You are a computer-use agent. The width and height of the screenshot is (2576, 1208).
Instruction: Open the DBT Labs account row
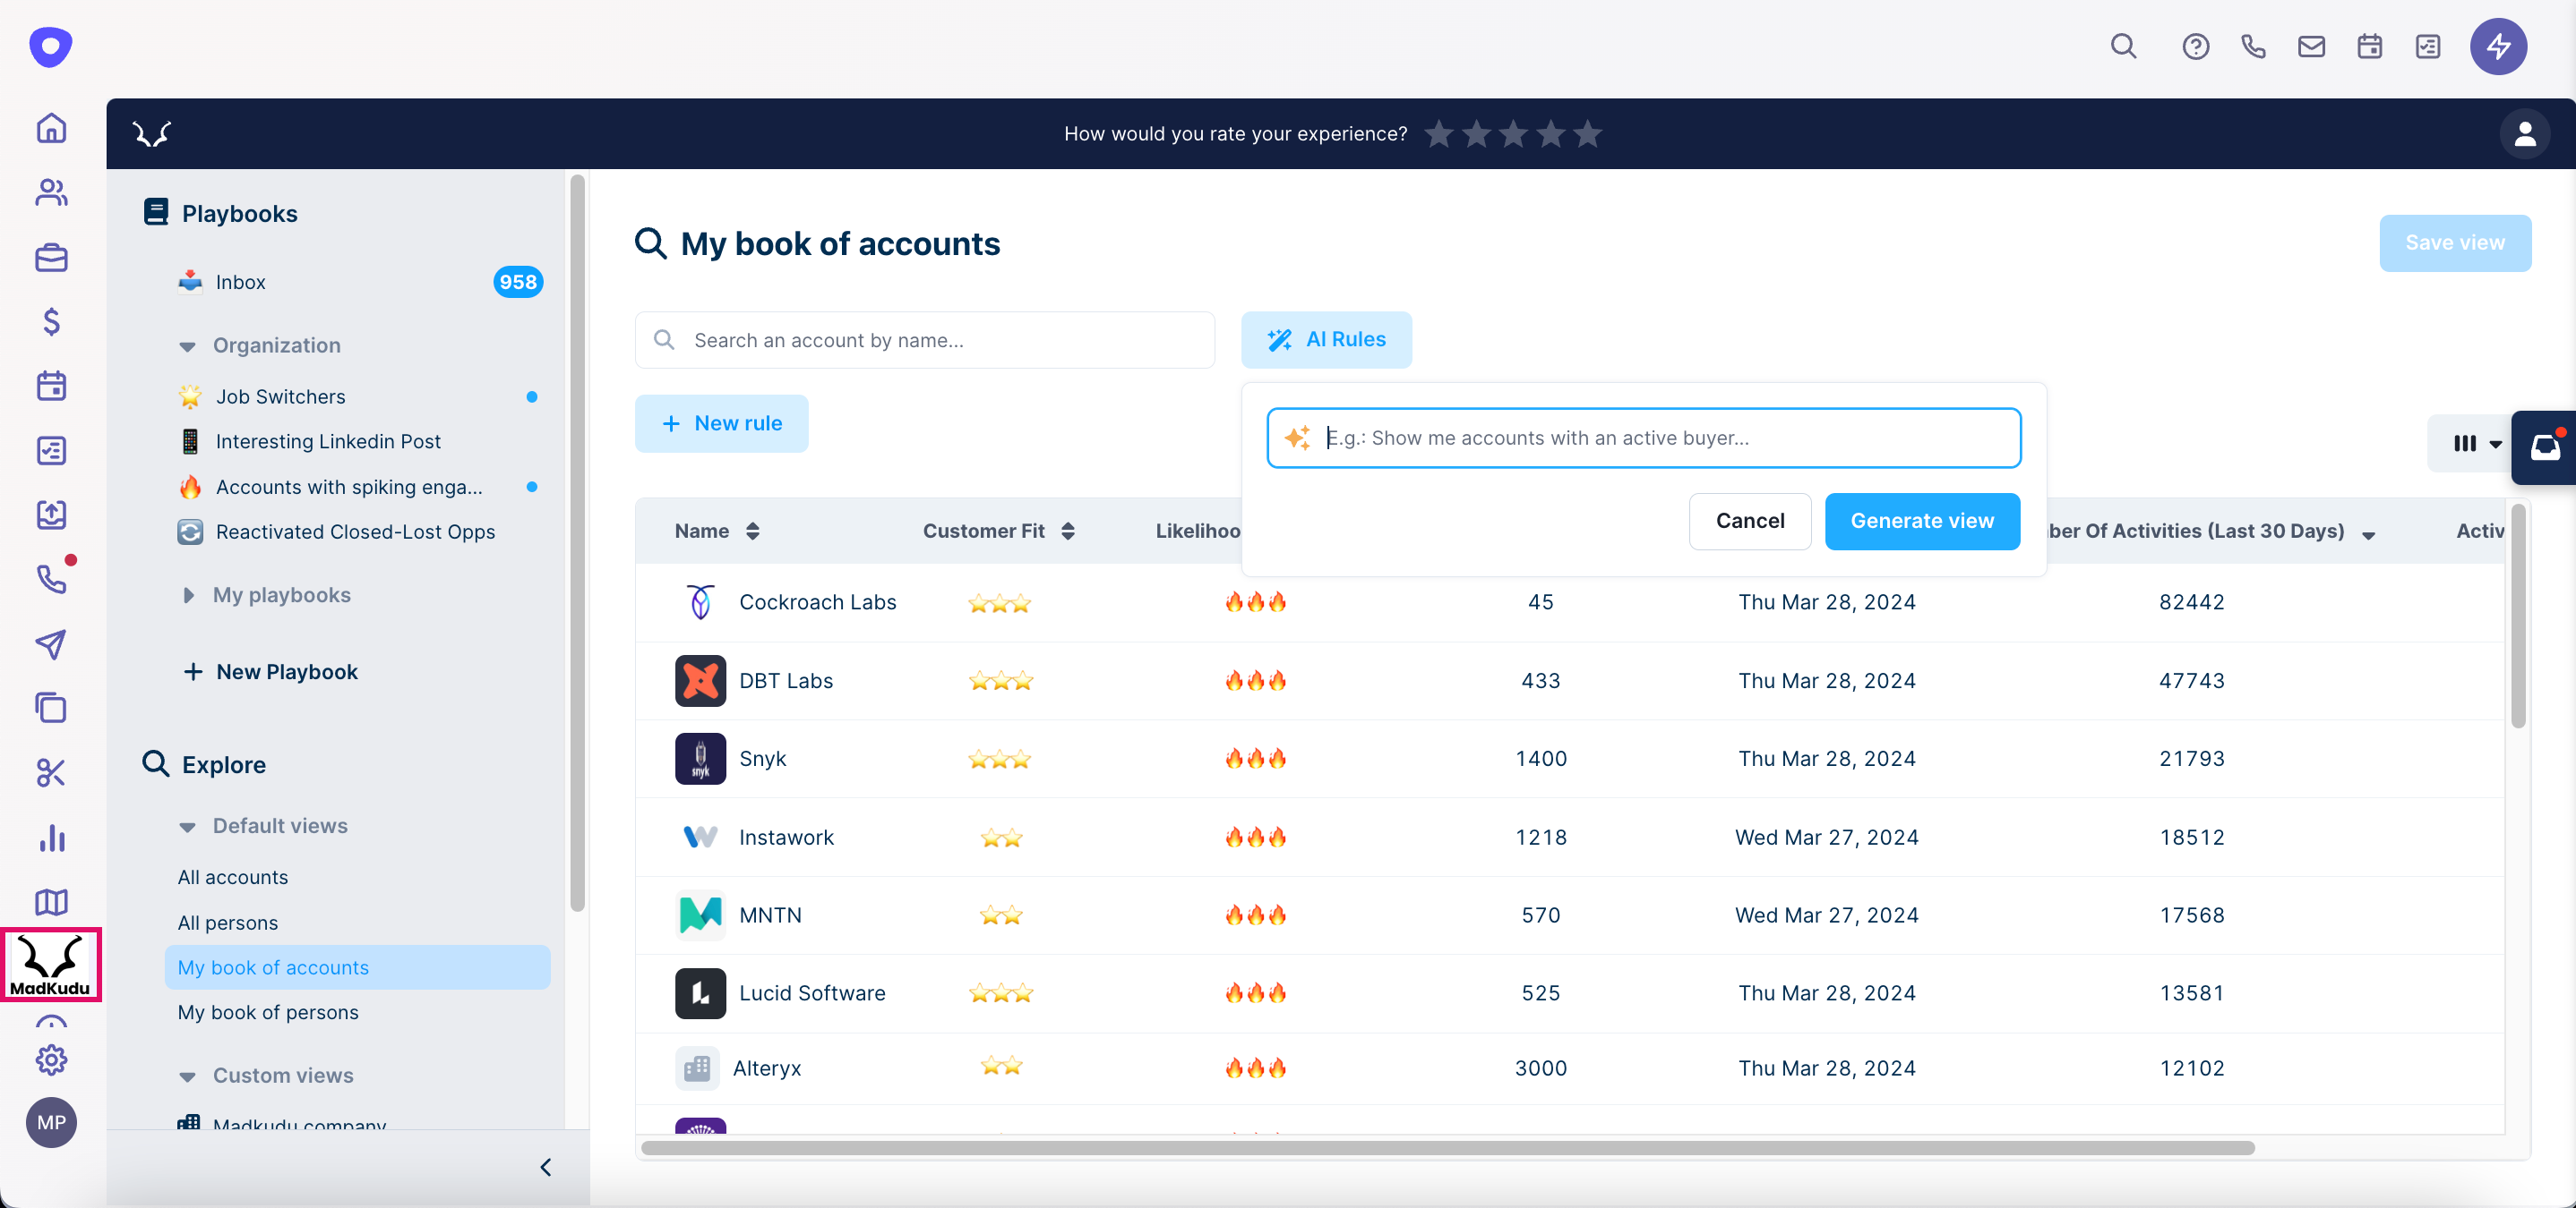click(x=1569, y=680)
